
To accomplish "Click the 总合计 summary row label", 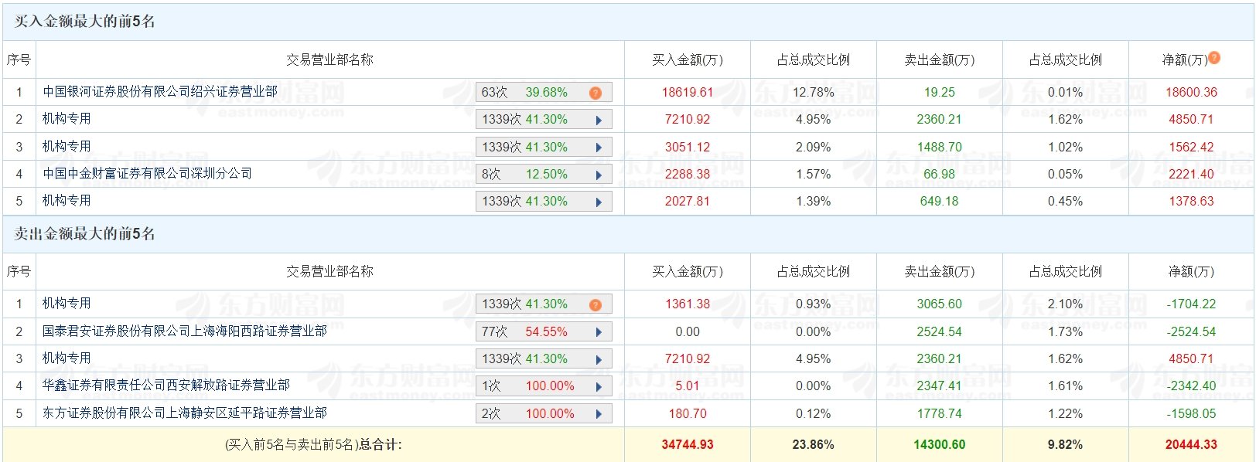I will click(313, 444).
